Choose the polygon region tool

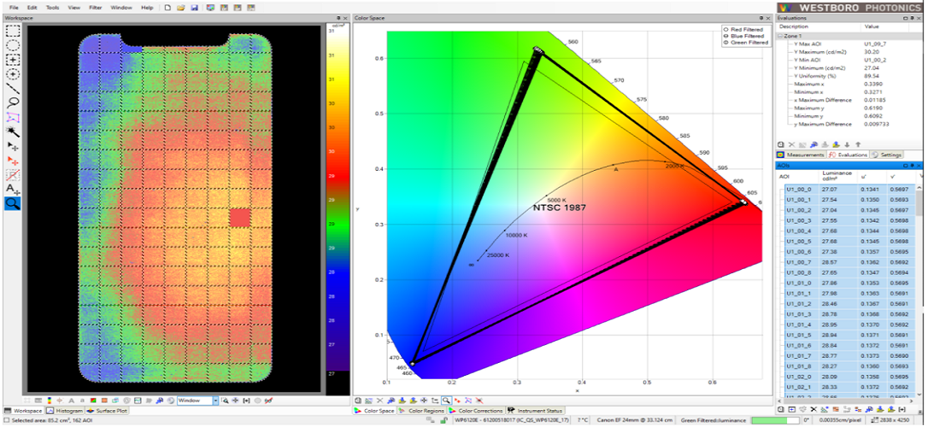[x=13, y=117]
